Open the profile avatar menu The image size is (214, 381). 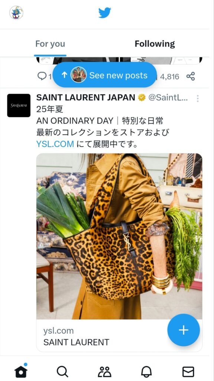point(16,13)
